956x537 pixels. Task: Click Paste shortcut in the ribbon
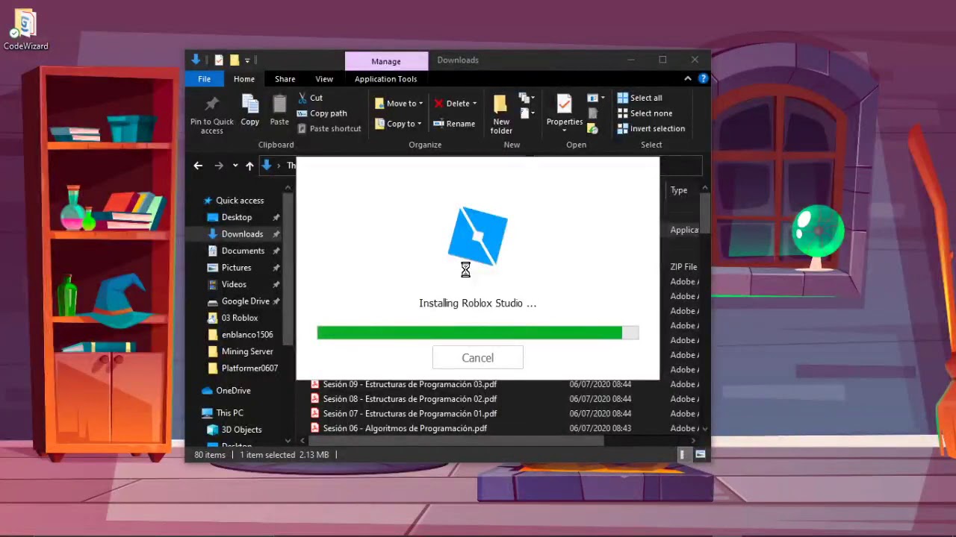coord(329,128)
